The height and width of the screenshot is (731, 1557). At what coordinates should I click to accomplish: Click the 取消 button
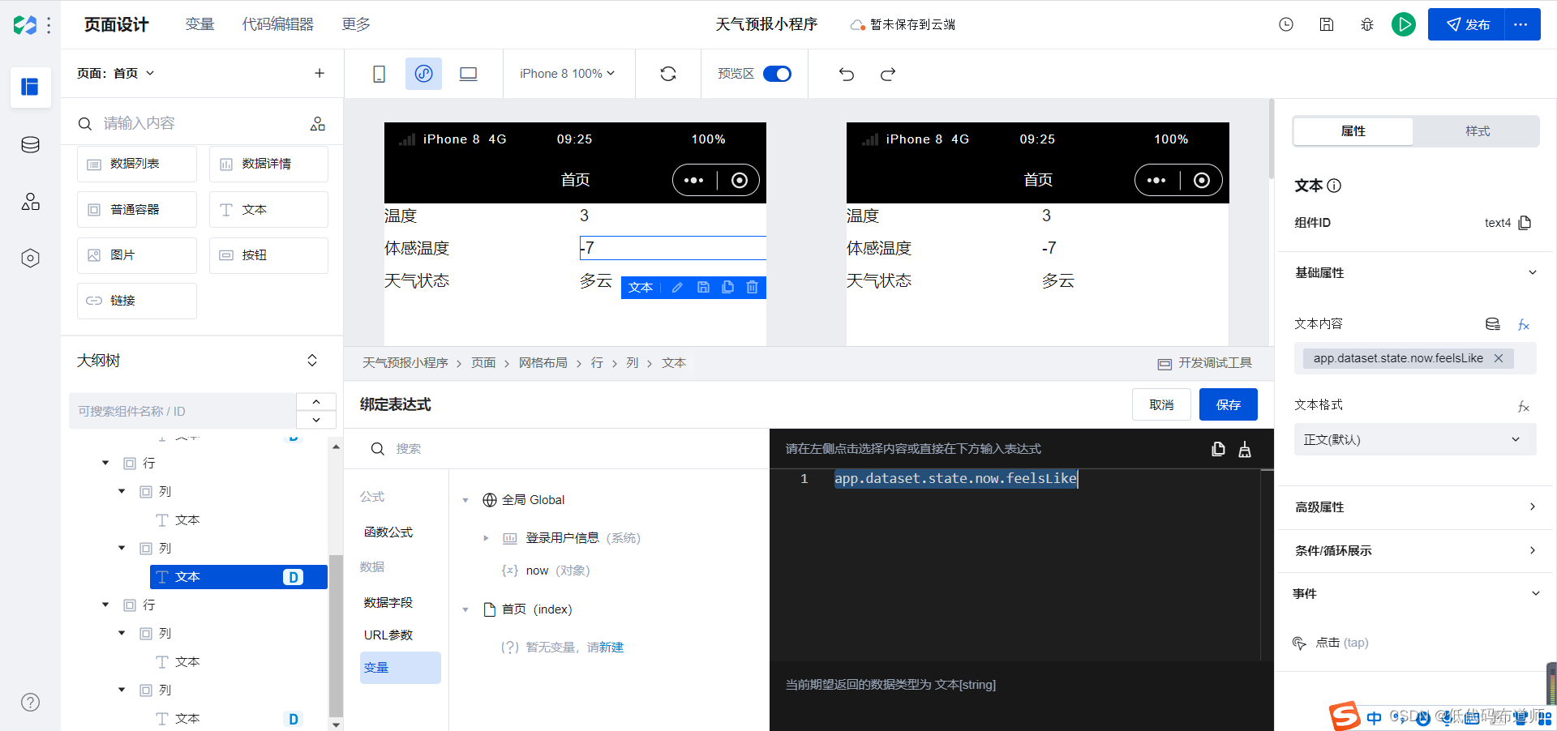pos(1161,404)
